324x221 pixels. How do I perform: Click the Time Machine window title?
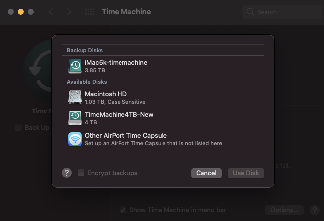tap(126, 12)
